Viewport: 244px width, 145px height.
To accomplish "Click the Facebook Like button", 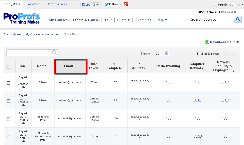I will 86,4.
